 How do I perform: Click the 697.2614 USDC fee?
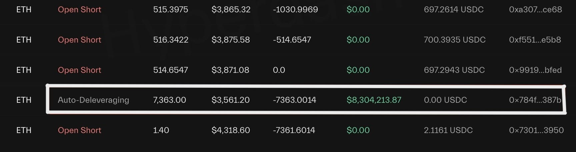(x=453, y=10)
